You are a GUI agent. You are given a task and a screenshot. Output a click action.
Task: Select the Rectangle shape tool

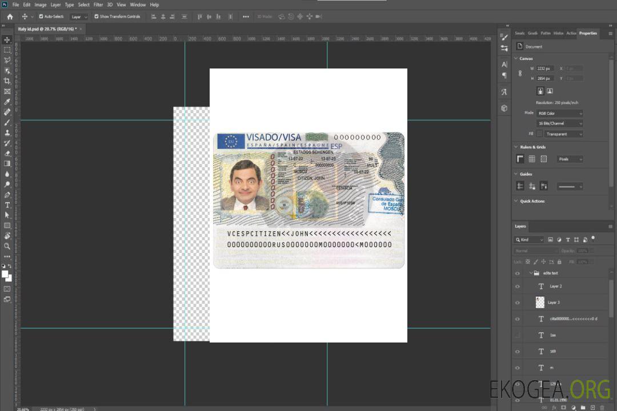click(x=7, y=225)
